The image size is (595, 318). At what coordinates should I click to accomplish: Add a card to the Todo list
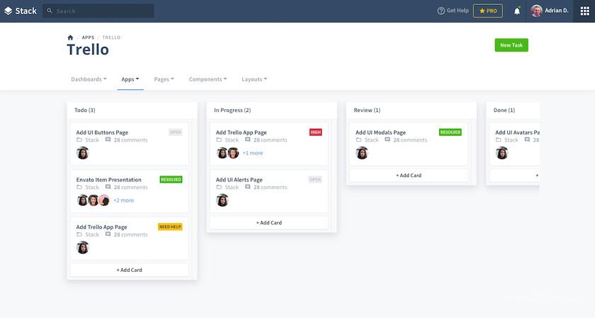pyautogui.click(x=130, y=270)
